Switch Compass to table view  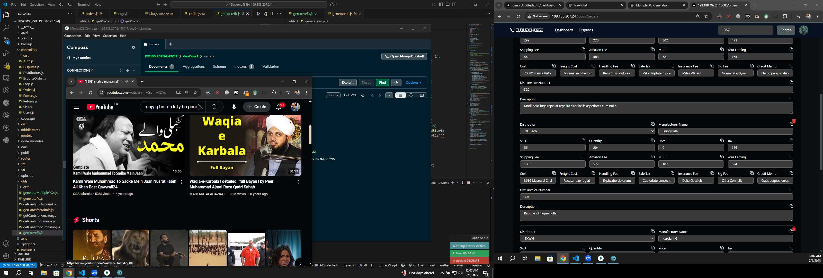pyautogui.click(x=422, y=95)
